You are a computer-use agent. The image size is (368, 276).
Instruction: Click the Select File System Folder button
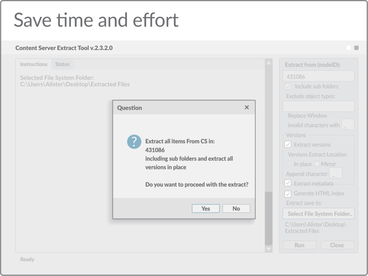[318, 213]
